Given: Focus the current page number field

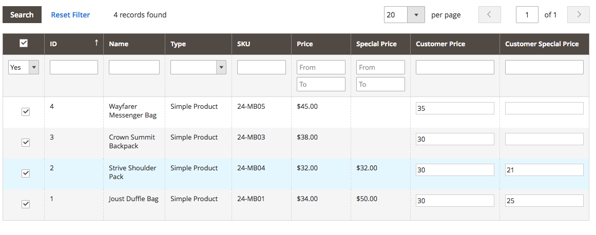Looking at the screenshot, I should 527,15.
